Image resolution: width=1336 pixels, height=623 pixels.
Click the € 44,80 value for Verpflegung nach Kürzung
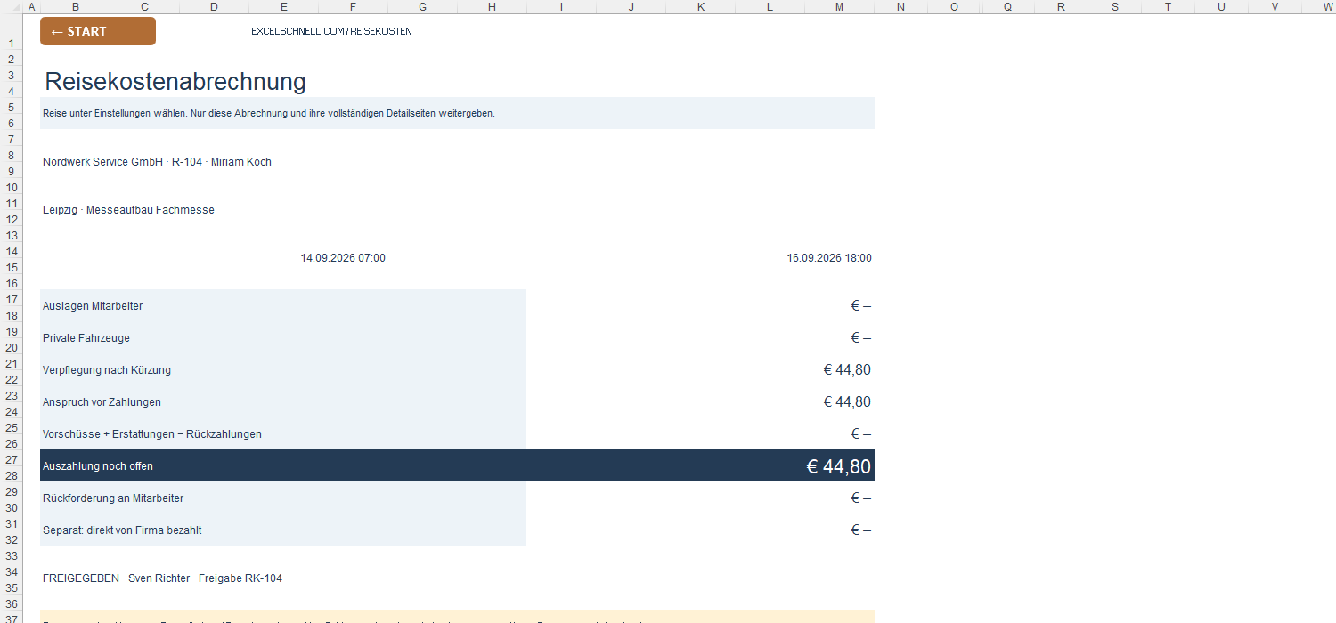[x=847, y=370]
